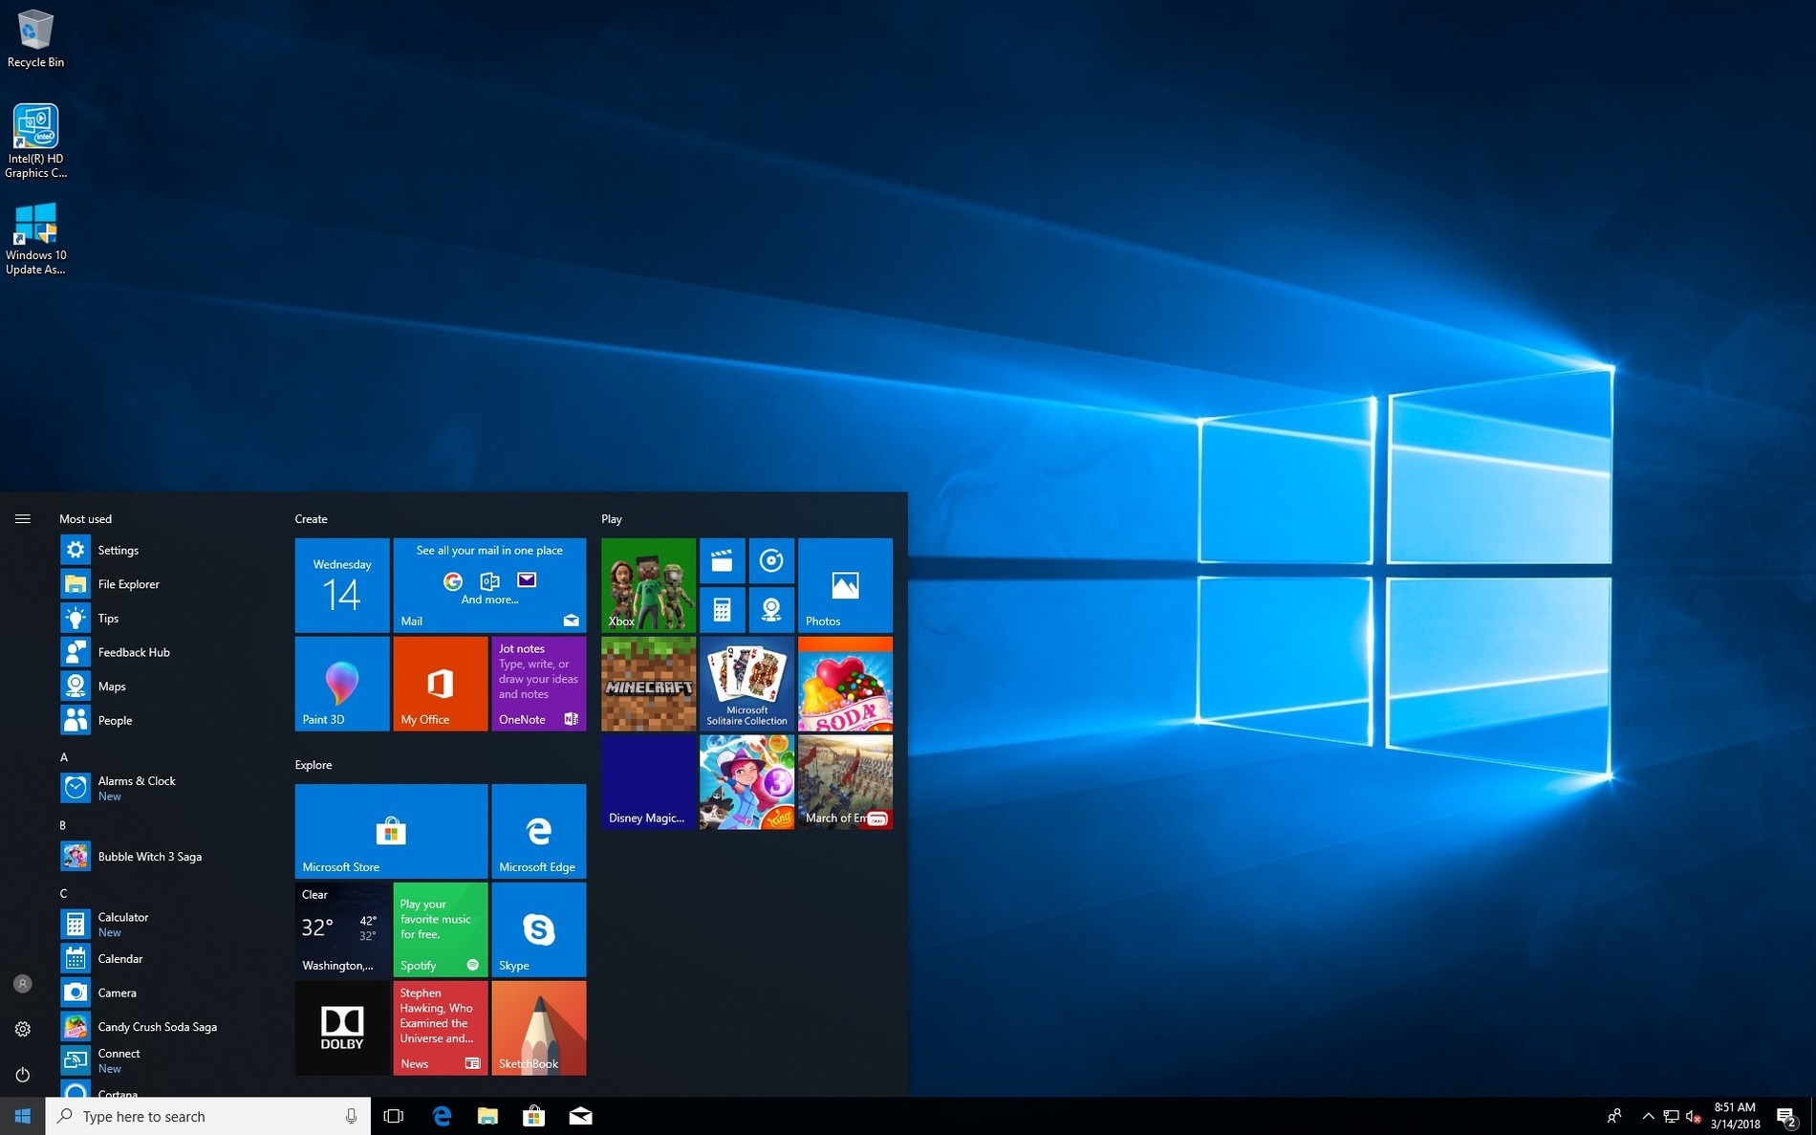Open the Dolby tile
This screenshot has height=1135, width=1816.
(x=342, y=1028)
